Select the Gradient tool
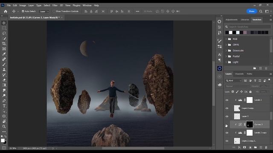 (x=4, y=85)
